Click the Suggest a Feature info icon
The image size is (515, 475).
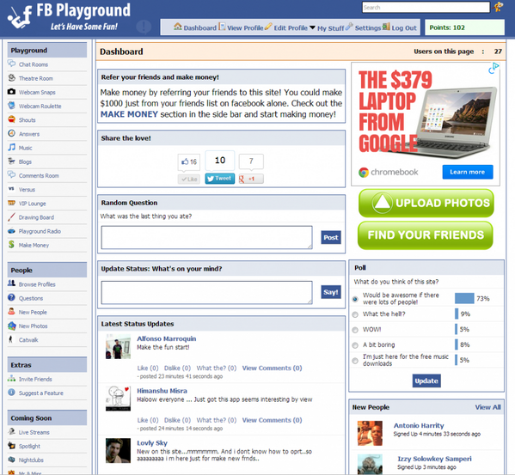(x=11, y=393)
